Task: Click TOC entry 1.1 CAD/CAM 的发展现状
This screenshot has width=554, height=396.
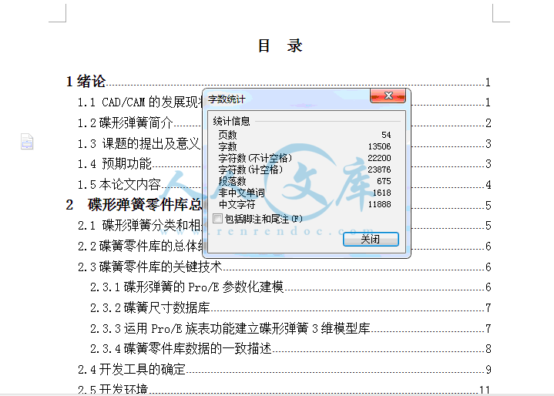Action: [140, 102]
